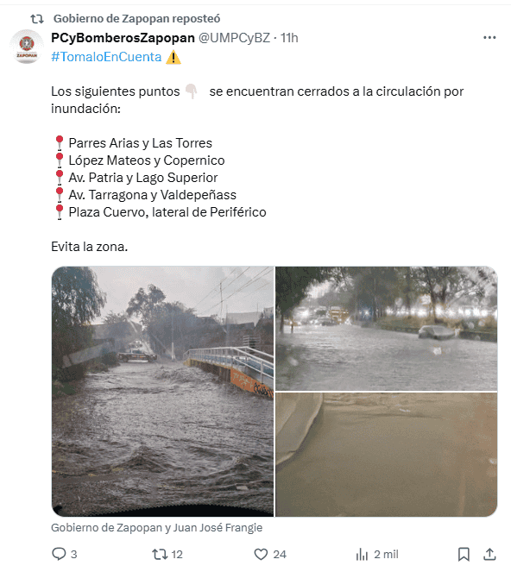Screen dimensions: 511x572
Task: View tweet analytics bar chart icon
Action: pyautogui.click(x=362, y=554)
